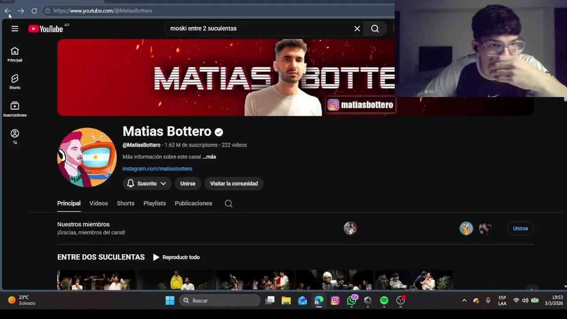
Task: Show hidden system tray icons chevron
Action: click(464, 300)
